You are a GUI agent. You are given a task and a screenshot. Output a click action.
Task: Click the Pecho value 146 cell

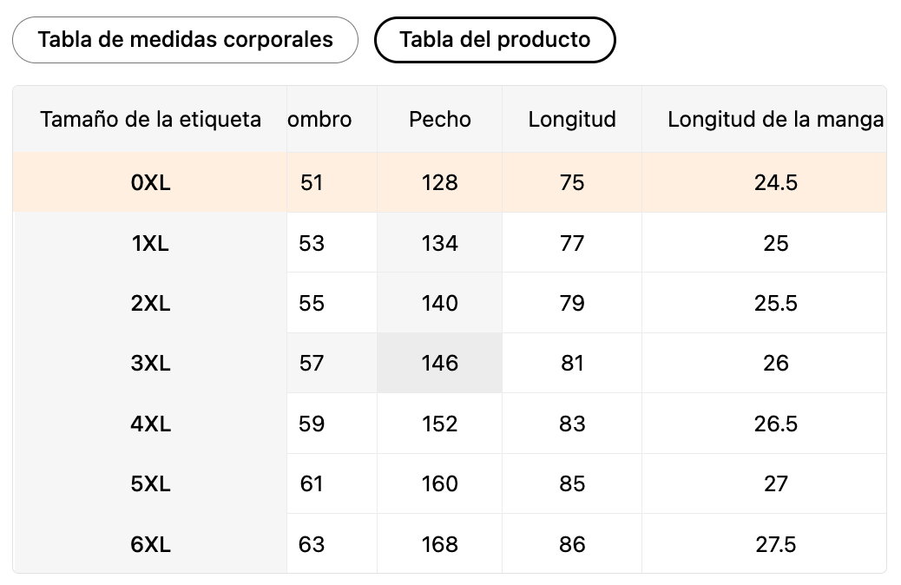pos(440,364)
